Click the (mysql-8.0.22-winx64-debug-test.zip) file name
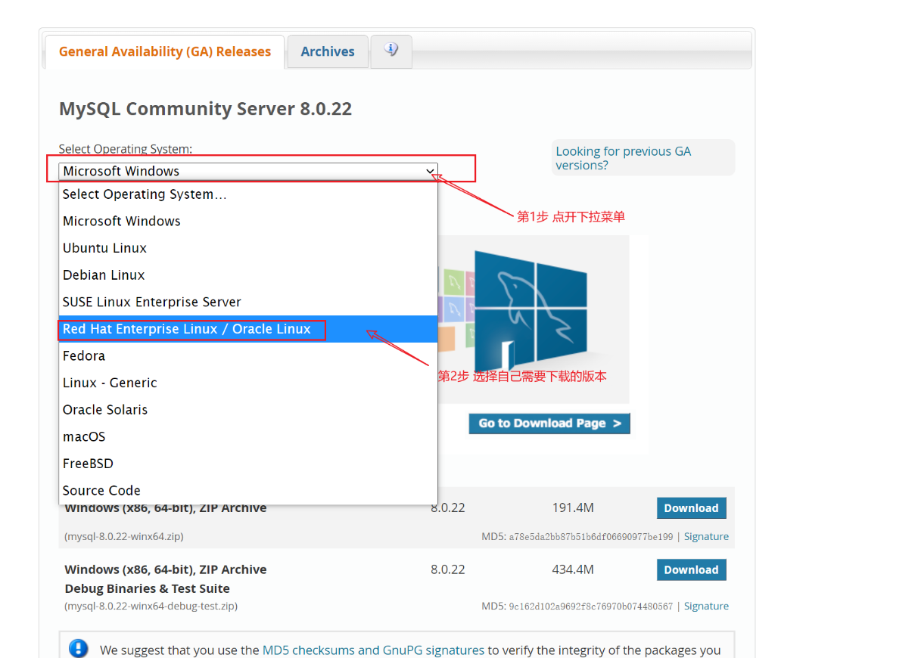 coord(151,607)
